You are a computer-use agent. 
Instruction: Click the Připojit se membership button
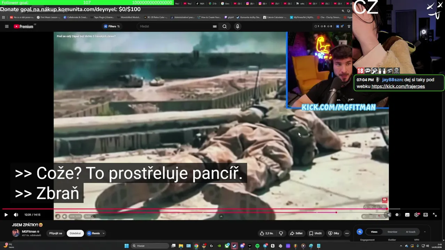[x=56, y=233]
